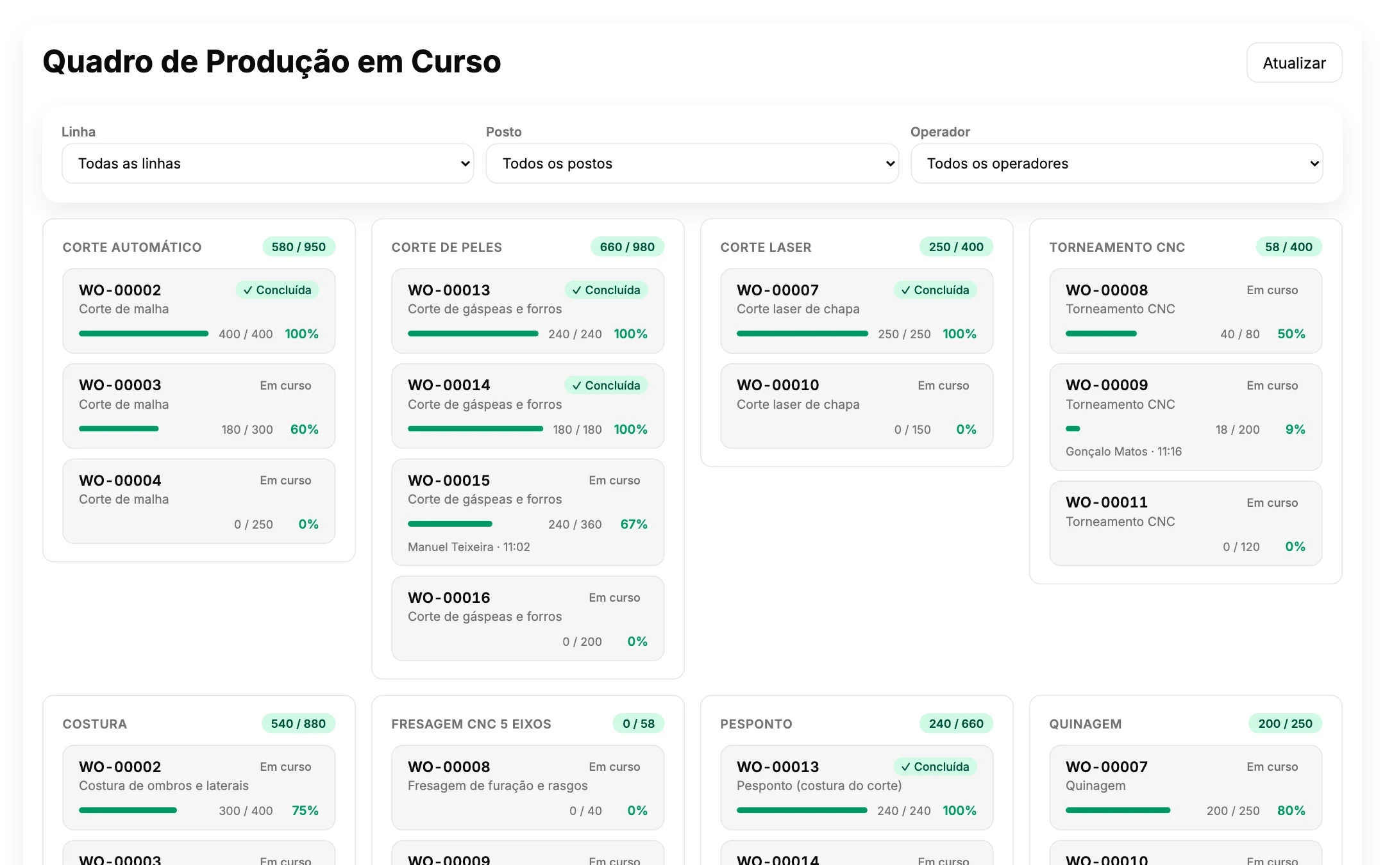
Task: Open the Posto dropdown
Action: (692, 163)
